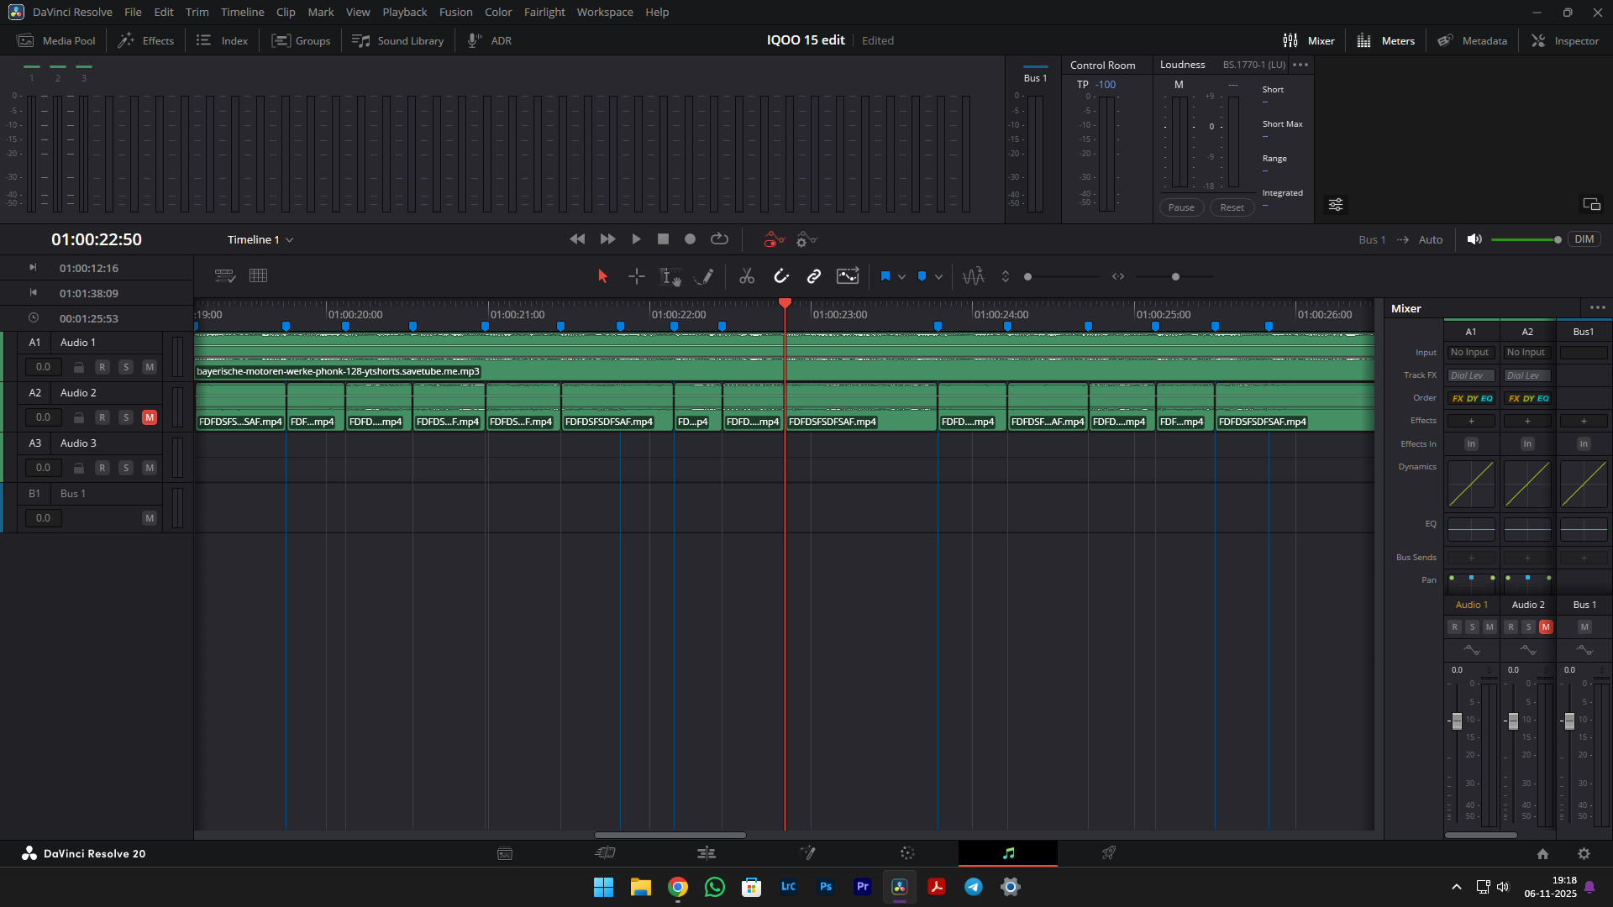Select the razor scissors tool
Viewport: 1613px width, 907px height.
(746, 276)
